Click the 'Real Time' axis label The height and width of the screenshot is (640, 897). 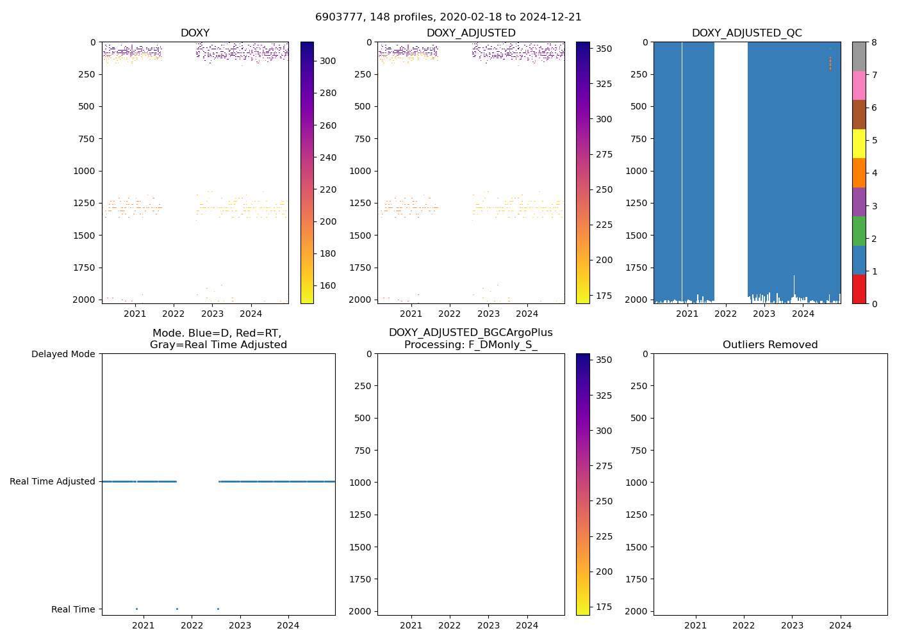(73, 609)
